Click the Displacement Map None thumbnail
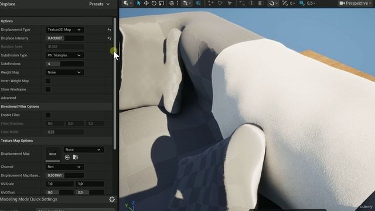The height and width of the screenshot is (211, 375). 53,154
